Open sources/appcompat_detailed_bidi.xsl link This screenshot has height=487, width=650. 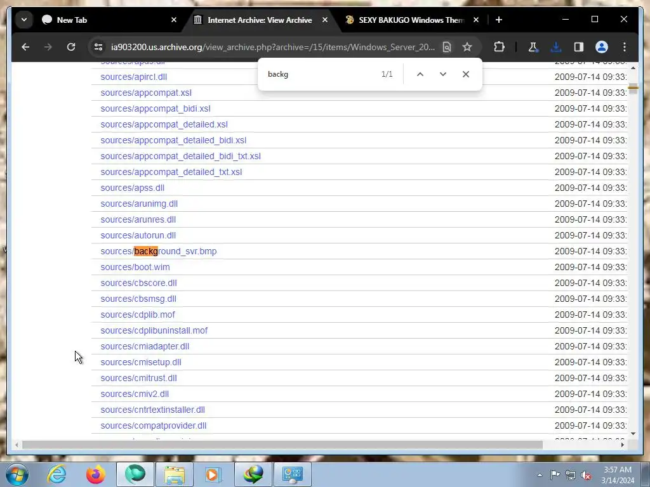tap(173, 140)
